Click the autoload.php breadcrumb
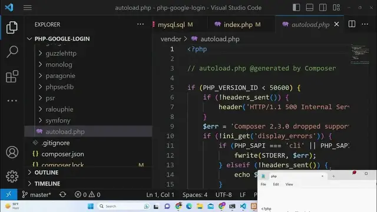 220,39
